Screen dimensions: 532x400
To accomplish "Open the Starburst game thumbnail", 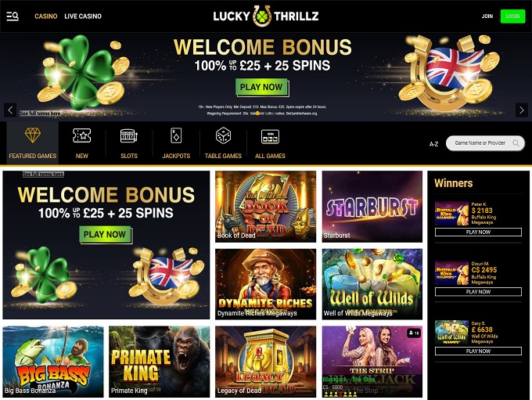I will (x=372, y=207).
